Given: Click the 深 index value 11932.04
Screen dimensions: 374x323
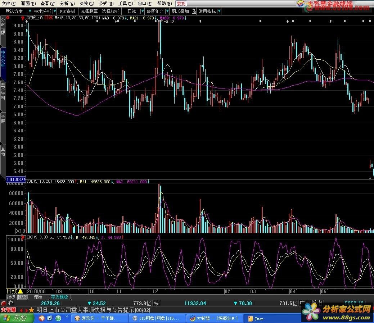Looking at the screenshot, I should [x=195, y=303].
